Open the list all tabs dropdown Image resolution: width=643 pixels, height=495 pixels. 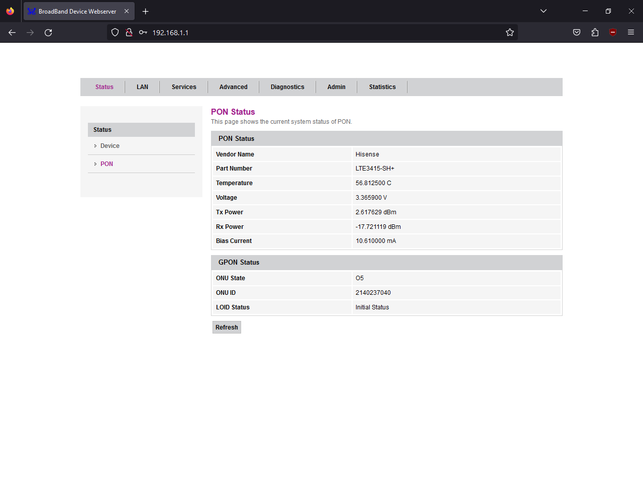pyautogui.click(x=544, y=11)
